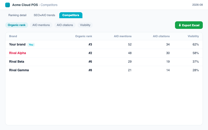Select the Your brand row name

17,44
